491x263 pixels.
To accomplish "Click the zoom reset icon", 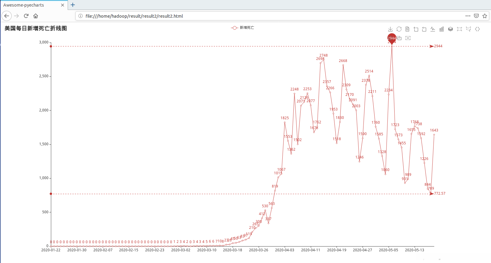I will [x=424, y=29].
